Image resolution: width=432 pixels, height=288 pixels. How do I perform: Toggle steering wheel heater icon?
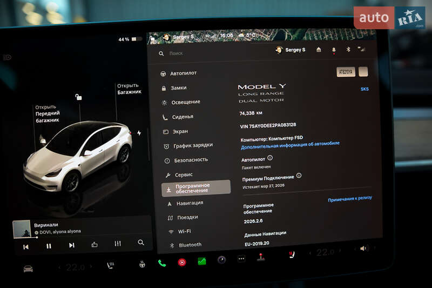pos(142,264)
